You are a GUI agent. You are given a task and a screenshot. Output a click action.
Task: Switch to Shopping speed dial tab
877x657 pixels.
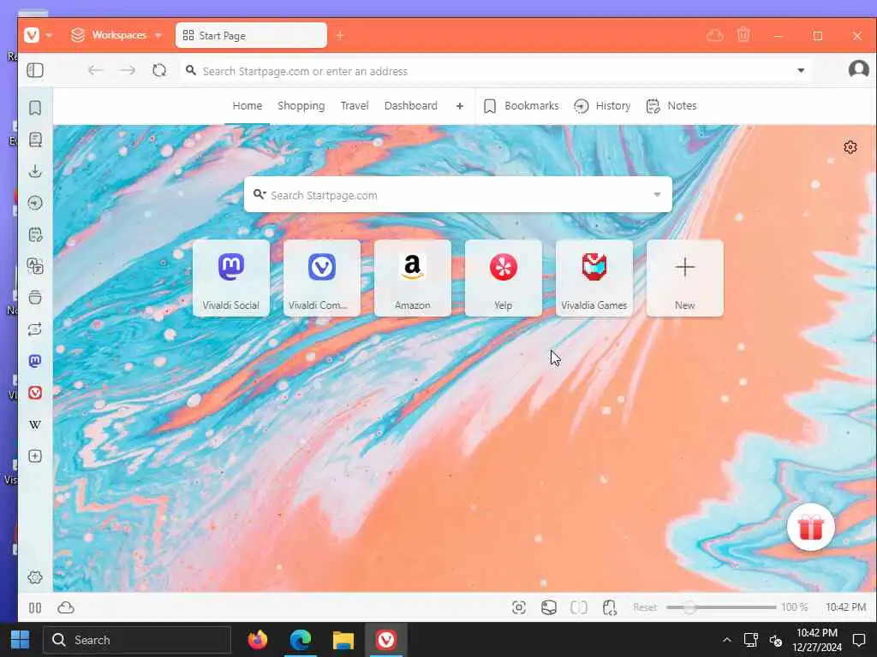(301, 105)
